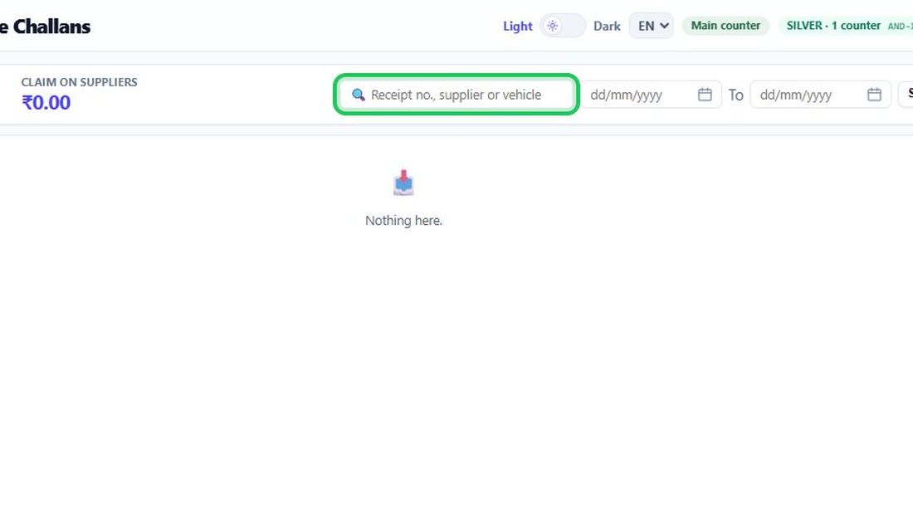Viewport: 913px width, 513px height.
Task: Open the From date calendar picker icon
Action: [x=705, y=95]
